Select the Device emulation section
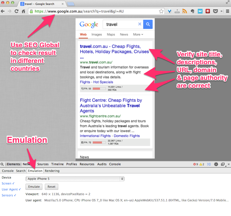This screenshot has height=216, width=231. pyautogui.click(x=6, y=178)
